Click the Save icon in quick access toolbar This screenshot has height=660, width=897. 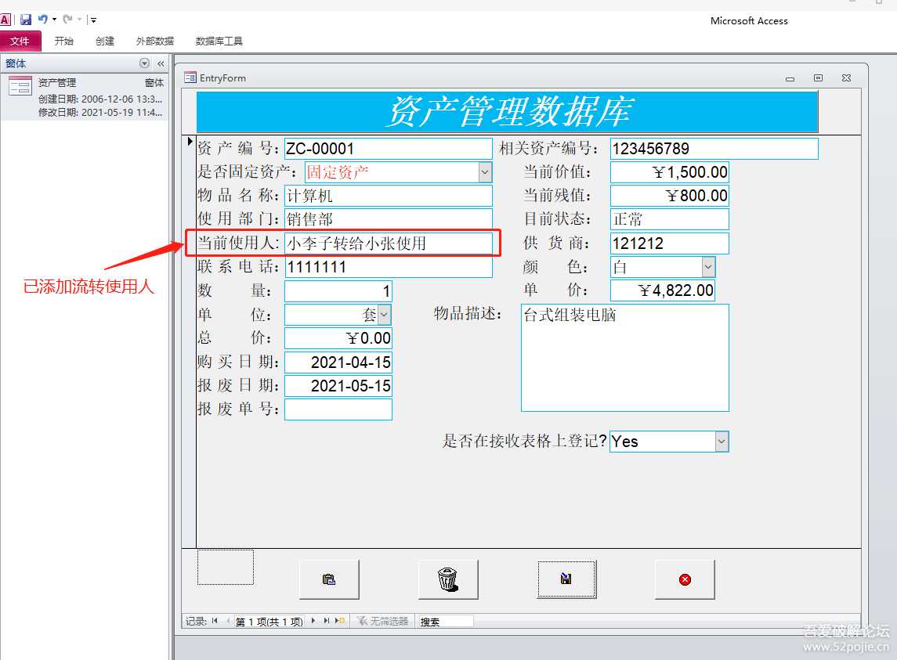point(26,20)
